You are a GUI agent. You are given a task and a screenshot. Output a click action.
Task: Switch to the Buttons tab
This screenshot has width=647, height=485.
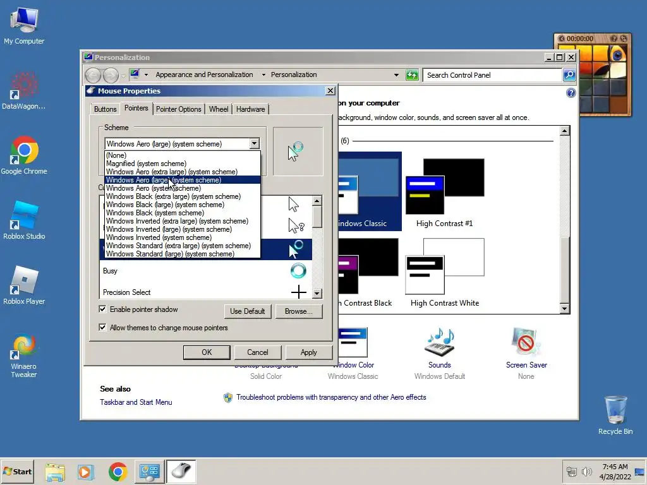pyautogui.click(x=106, y=109)
